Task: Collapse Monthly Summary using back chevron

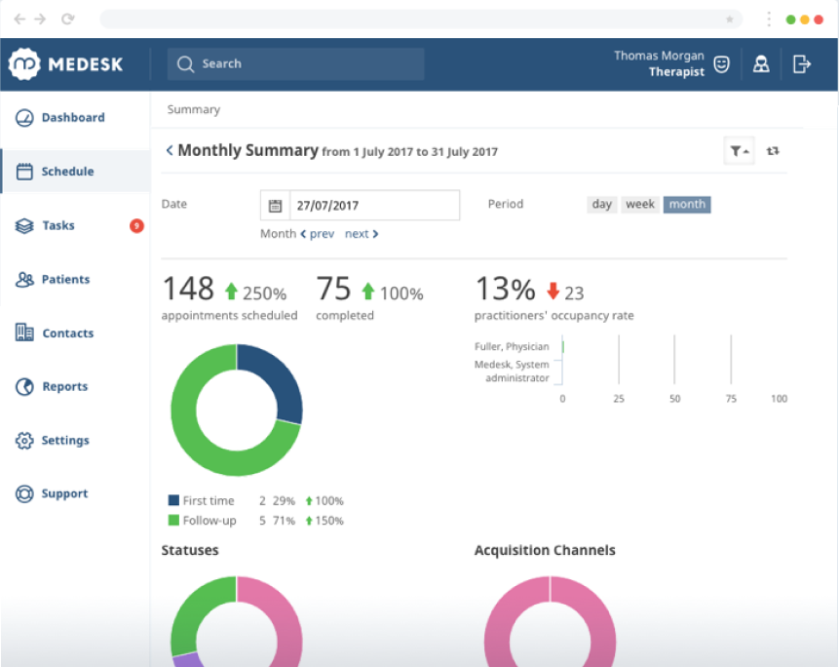Action: (x=170, y=150)
